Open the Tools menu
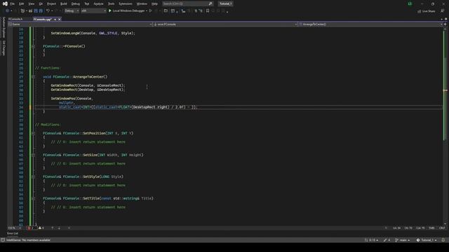The height and width of the screenshot is (252, 449). 111,3
